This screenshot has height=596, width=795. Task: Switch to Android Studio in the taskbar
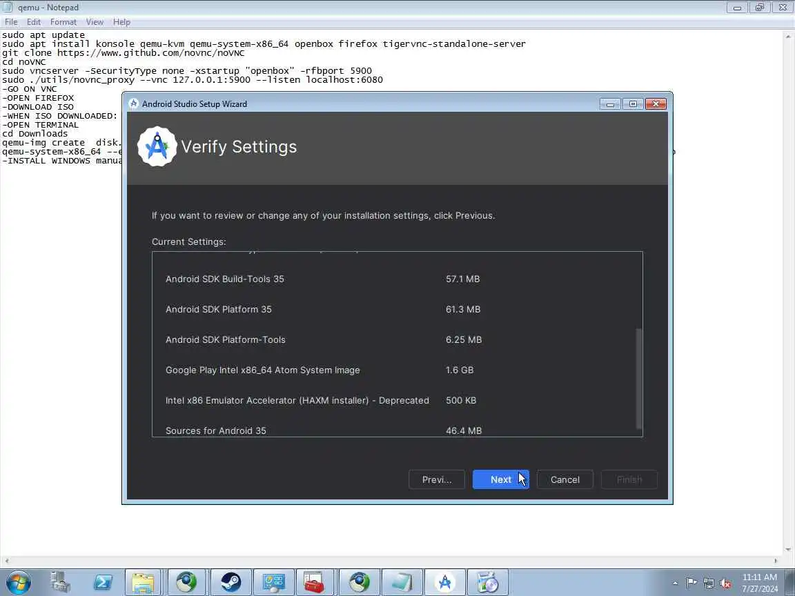(444, 582)
